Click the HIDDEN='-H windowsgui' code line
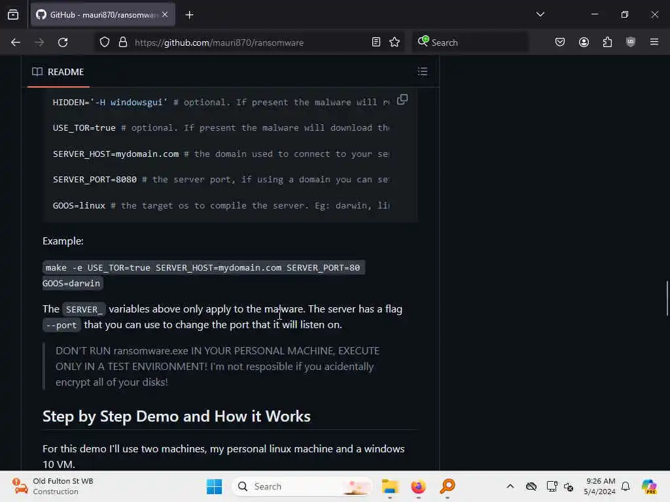Image resolution: width=670 pixels, height=502 pixels. 221,103
